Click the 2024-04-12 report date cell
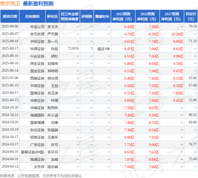The width and height of the screenshot is (198, 178). pyautogui.click(x=10, y=166)
